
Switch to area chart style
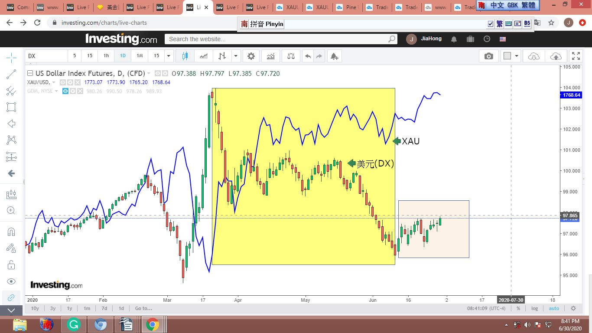[204, 56]
